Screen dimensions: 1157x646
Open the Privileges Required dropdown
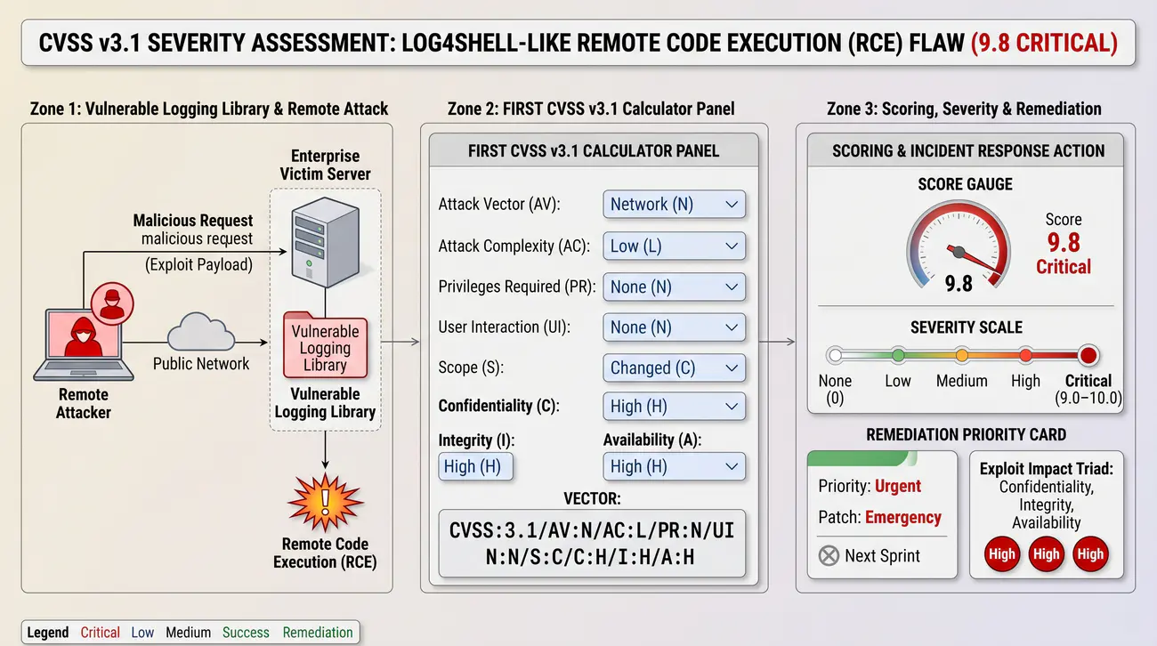[x=674, y=287]
